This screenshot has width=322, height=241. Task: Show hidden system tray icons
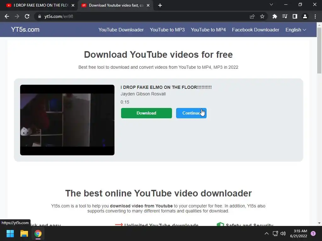pos(267,233)
